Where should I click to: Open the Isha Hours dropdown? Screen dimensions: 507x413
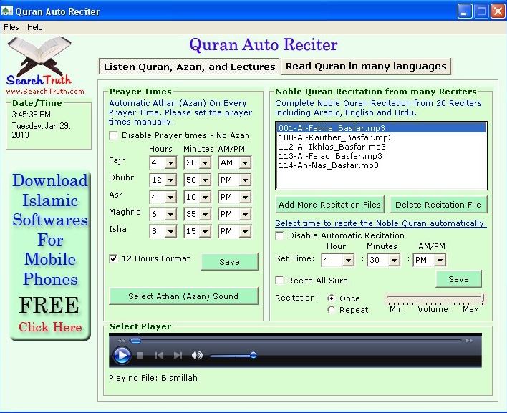click(x=170, y=231)
